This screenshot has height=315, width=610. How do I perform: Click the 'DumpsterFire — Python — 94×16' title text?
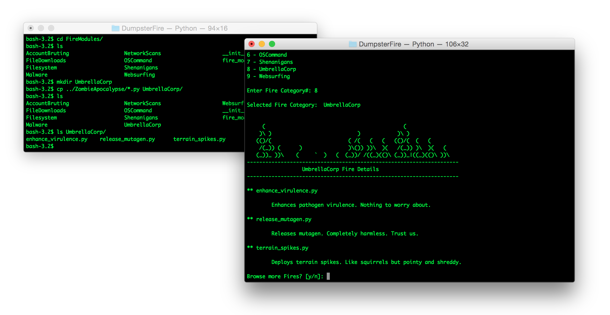point(174,28)
